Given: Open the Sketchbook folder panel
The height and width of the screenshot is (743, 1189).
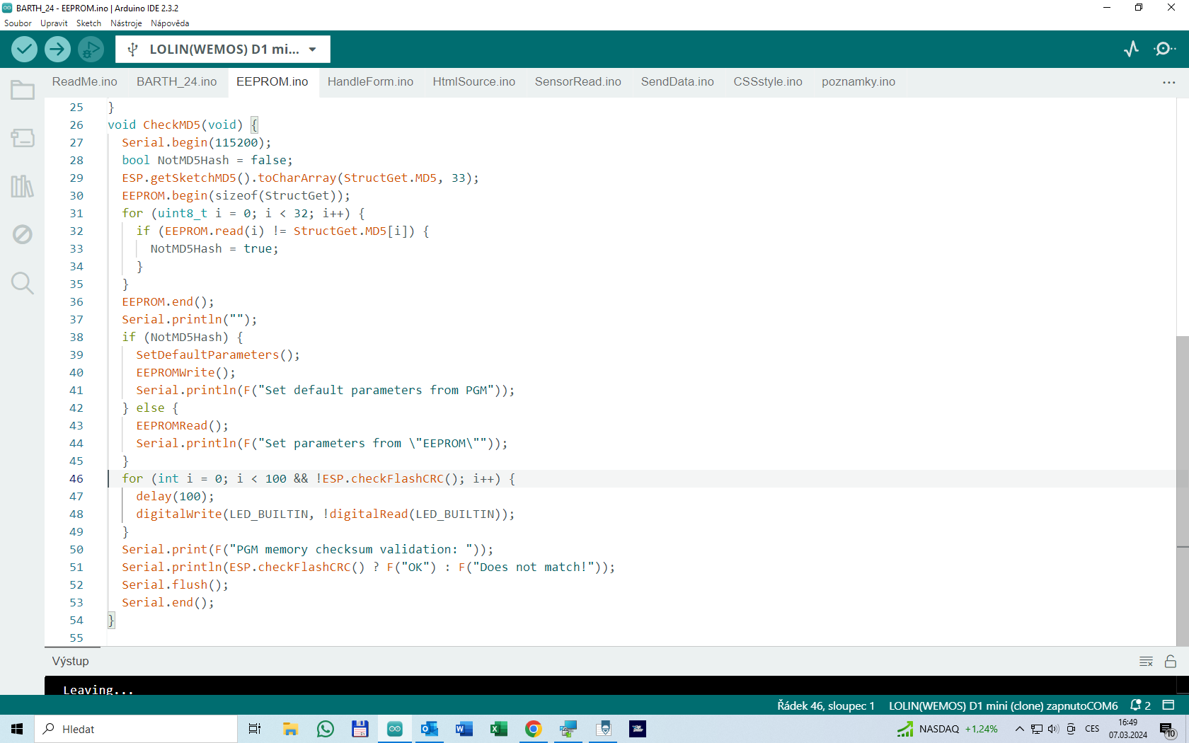Looking at the screenshot, I should pyautogui.click(x=22, y=90).
